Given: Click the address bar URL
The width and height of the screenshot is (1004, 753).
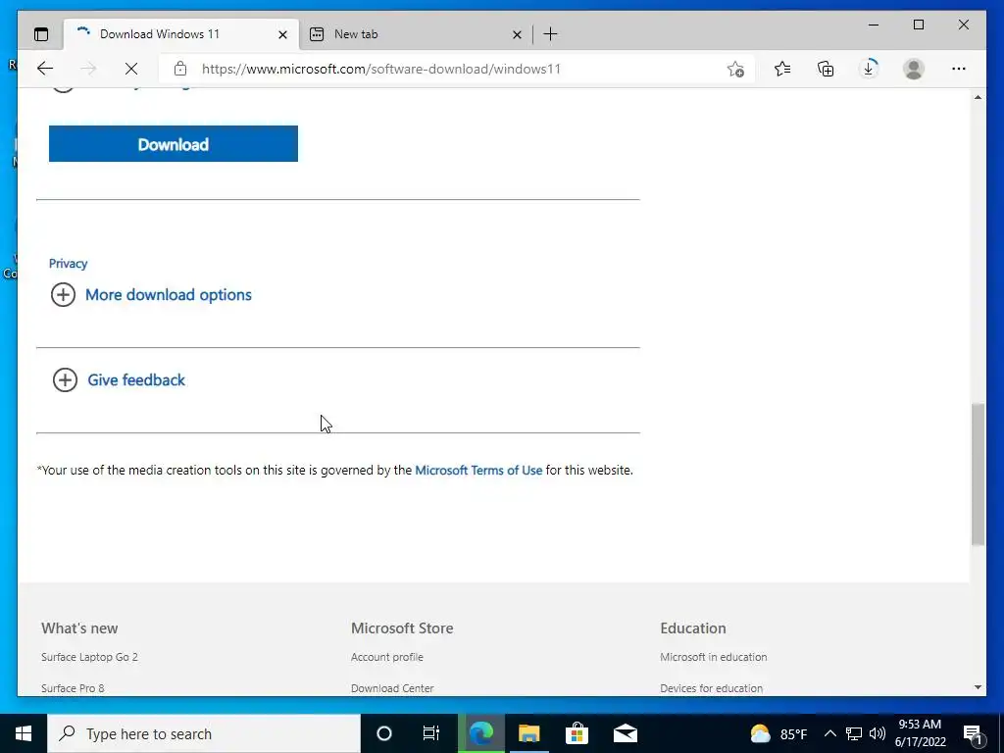Looking at the screenshot, I should coord(381,69).
